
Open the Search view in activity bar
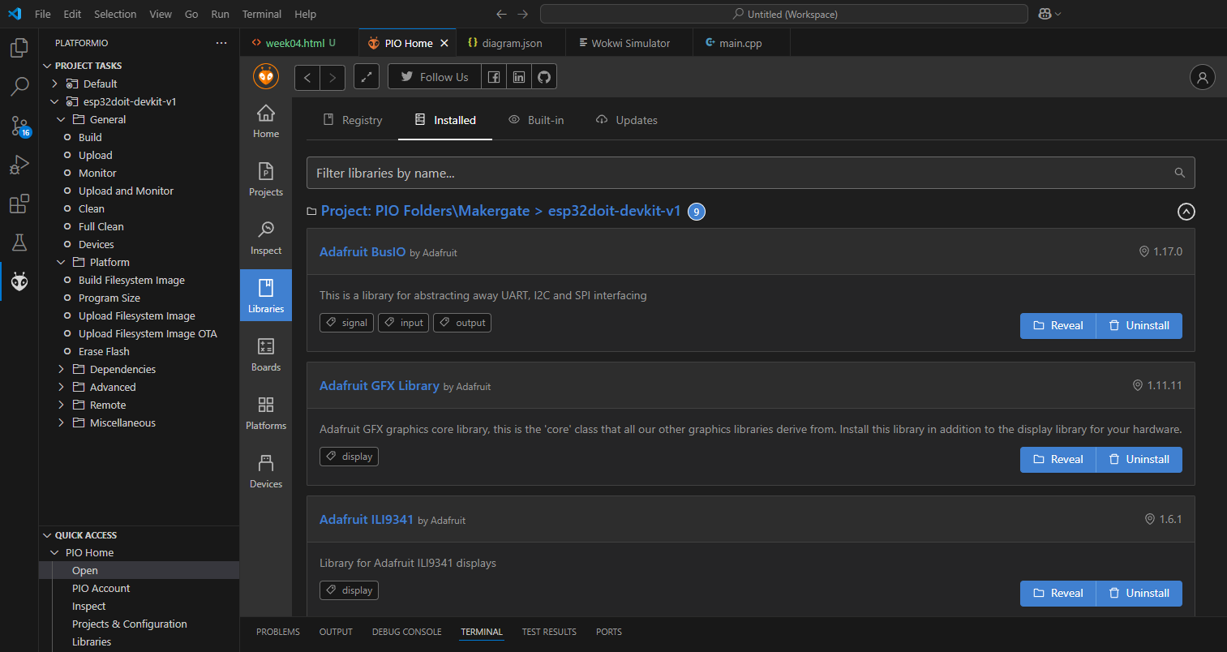19,87
